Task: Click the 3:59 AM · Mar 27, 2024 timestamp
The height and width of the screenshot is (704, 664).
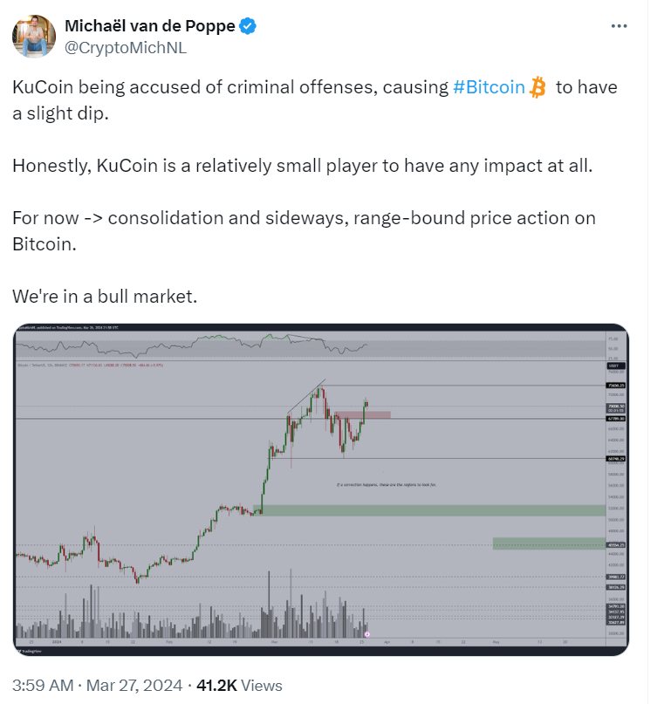Action: (98, 685)
